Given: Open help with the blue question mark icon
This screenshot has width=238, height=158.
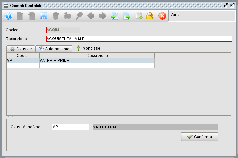Looking at the screenshot, I should tap(8, 16).
